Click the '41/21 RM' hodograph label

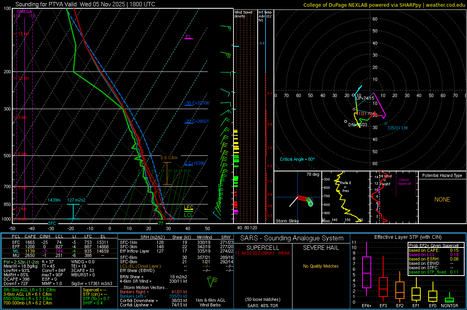tap(366, 114)
